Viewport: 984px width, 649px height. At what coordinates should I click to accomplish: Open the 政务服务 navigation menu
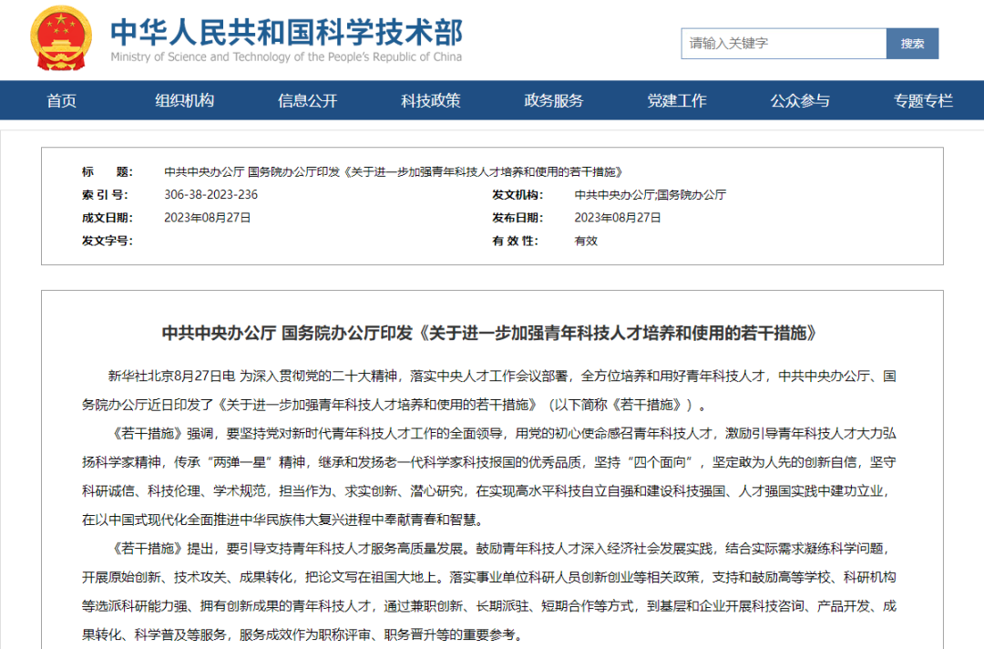pyautogui.click(x=554, y=100)
